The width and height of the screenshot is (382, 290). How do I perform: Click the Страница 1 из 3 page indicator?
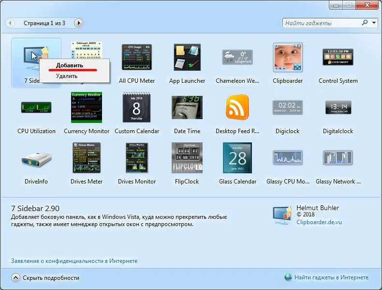coord(44,23)
